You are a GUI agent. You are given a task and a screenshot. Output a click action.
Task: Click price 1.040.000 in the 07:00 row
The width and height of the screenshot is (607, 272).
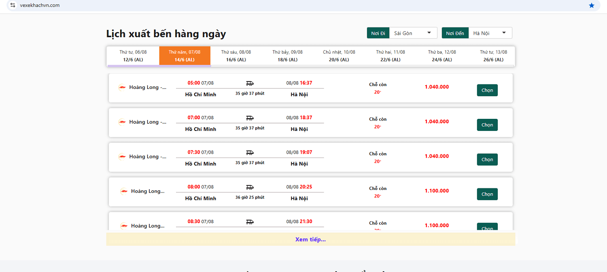tap(437, 122)
